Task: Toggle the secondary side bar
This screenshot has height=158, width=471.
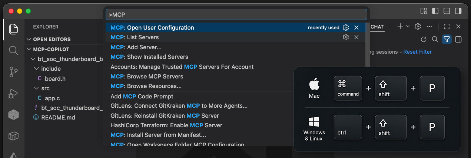Action: tap(459, 11)
